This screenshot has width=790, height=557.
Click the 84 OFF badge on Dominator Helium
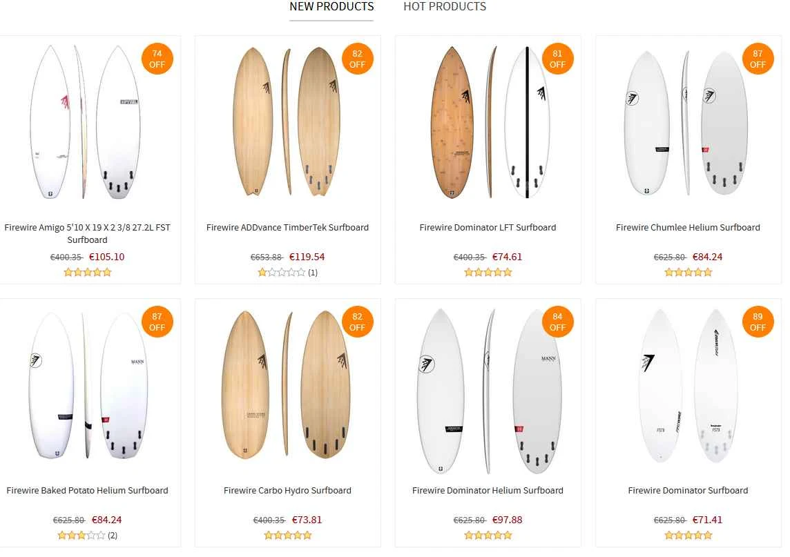(557, 322)
